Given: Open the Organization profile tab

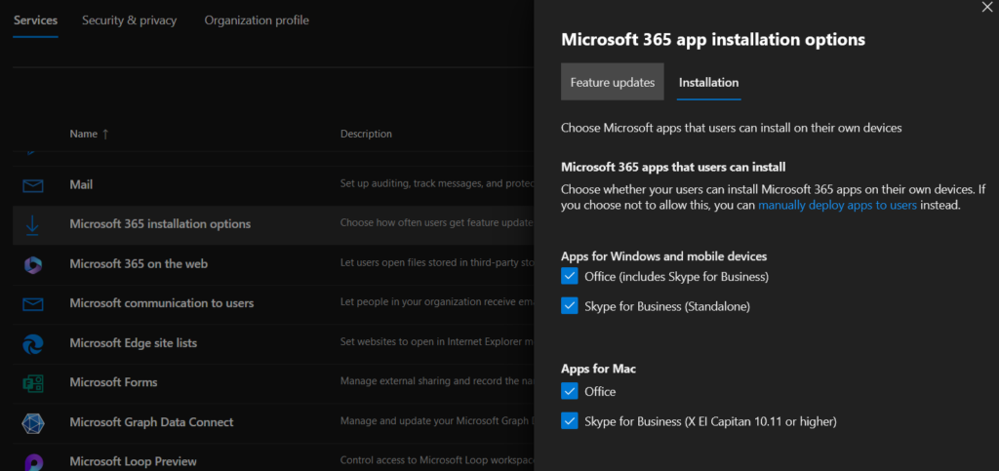Looking at the screenshot, I should 257,20.
